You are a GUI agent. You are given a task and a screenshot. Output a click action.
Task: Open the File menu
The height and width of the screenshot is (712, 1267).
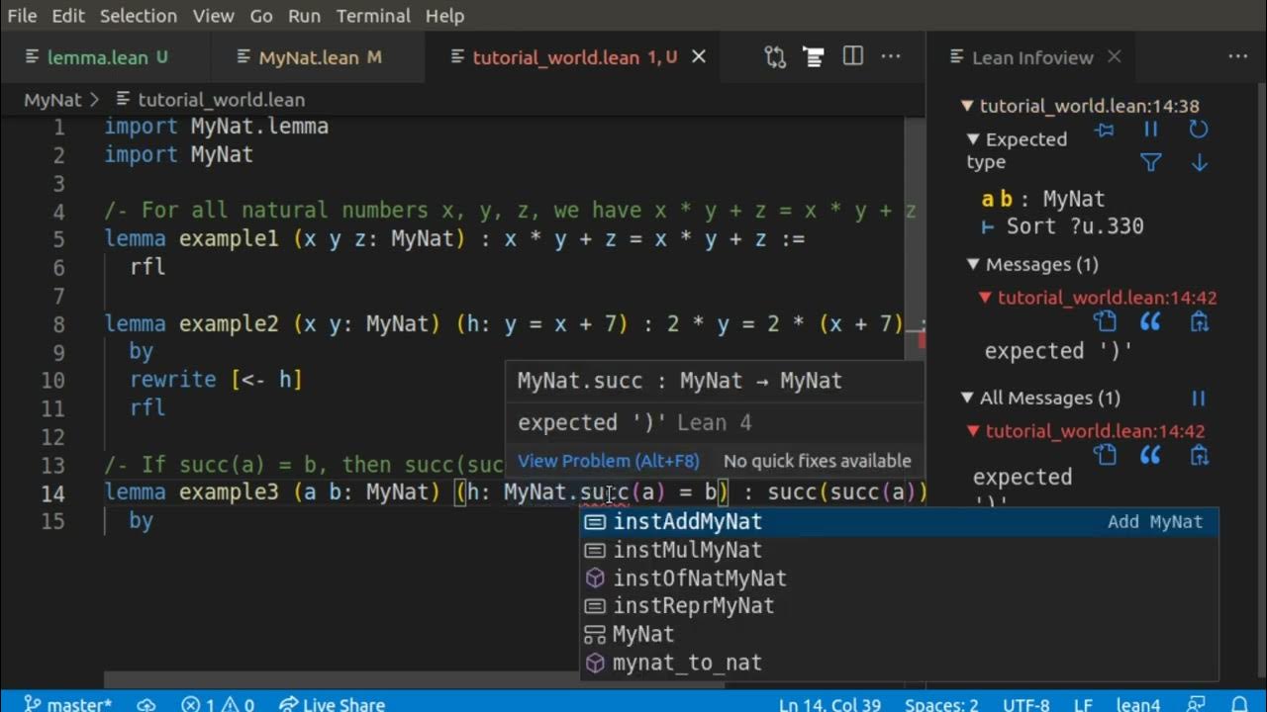pos(22,16)
